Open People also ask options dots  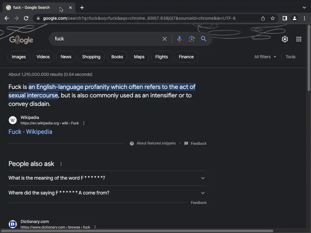(61, 164)
